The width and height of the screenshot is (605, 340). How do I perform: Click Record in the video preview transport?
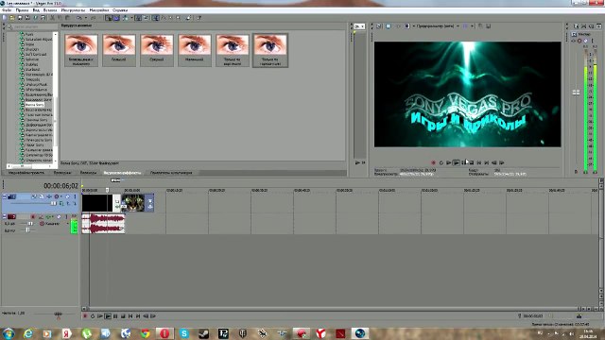433,162
